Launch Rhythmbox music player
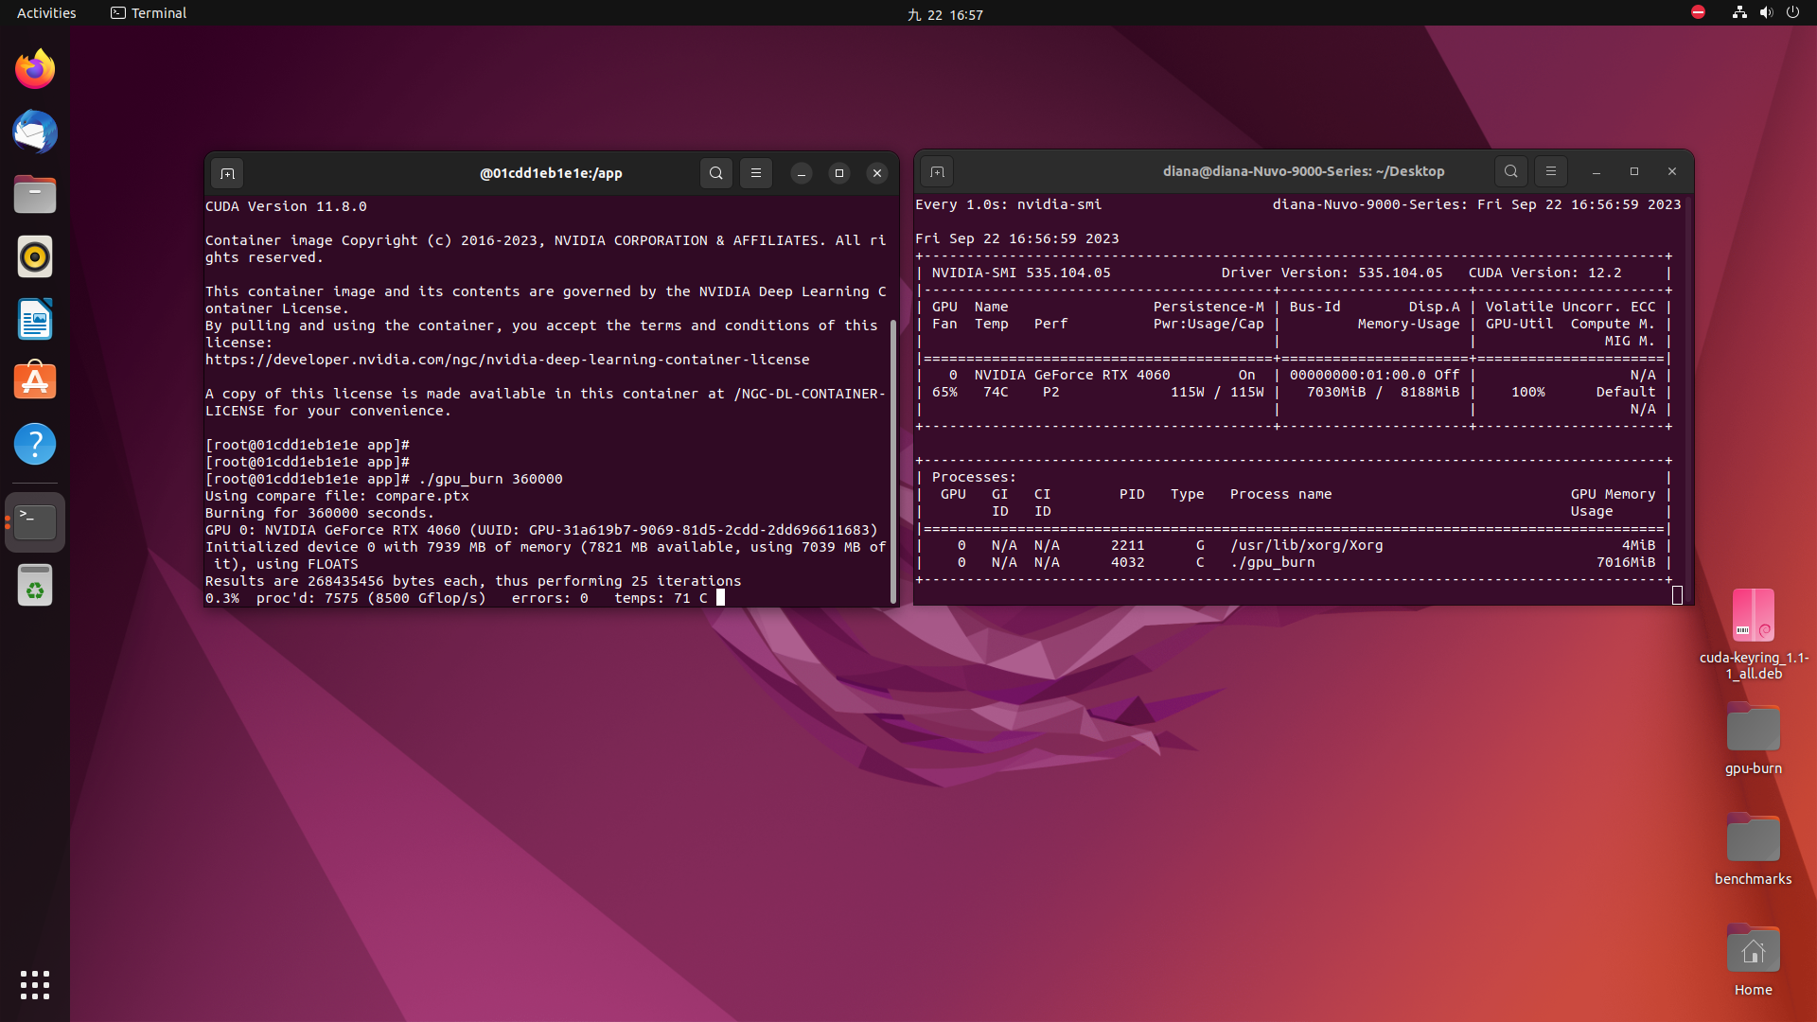The height and width of the screenshot is (1022, 1817). 35,256
